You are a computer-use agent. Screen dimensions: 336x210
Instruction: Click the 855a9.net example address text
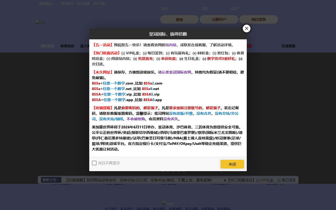[x=150, y=89]
